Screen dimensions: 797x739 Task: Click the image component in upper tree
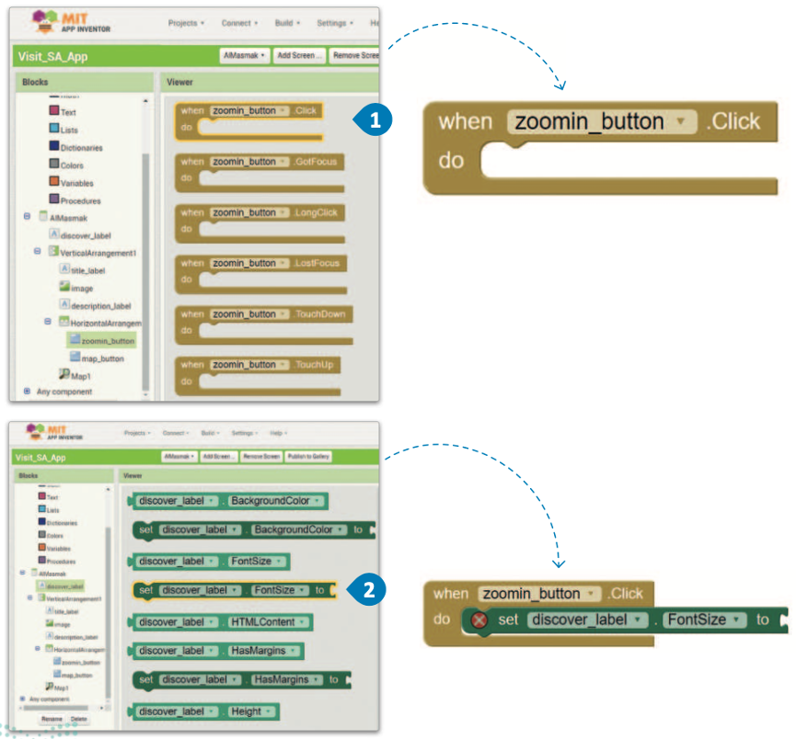click(81, 288)
